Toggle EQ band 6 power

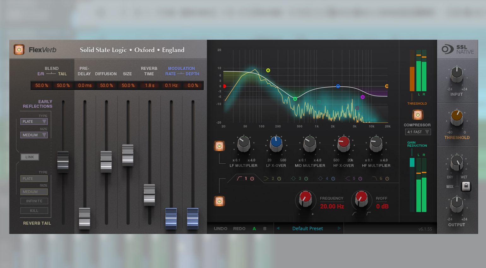click(387, 178)
